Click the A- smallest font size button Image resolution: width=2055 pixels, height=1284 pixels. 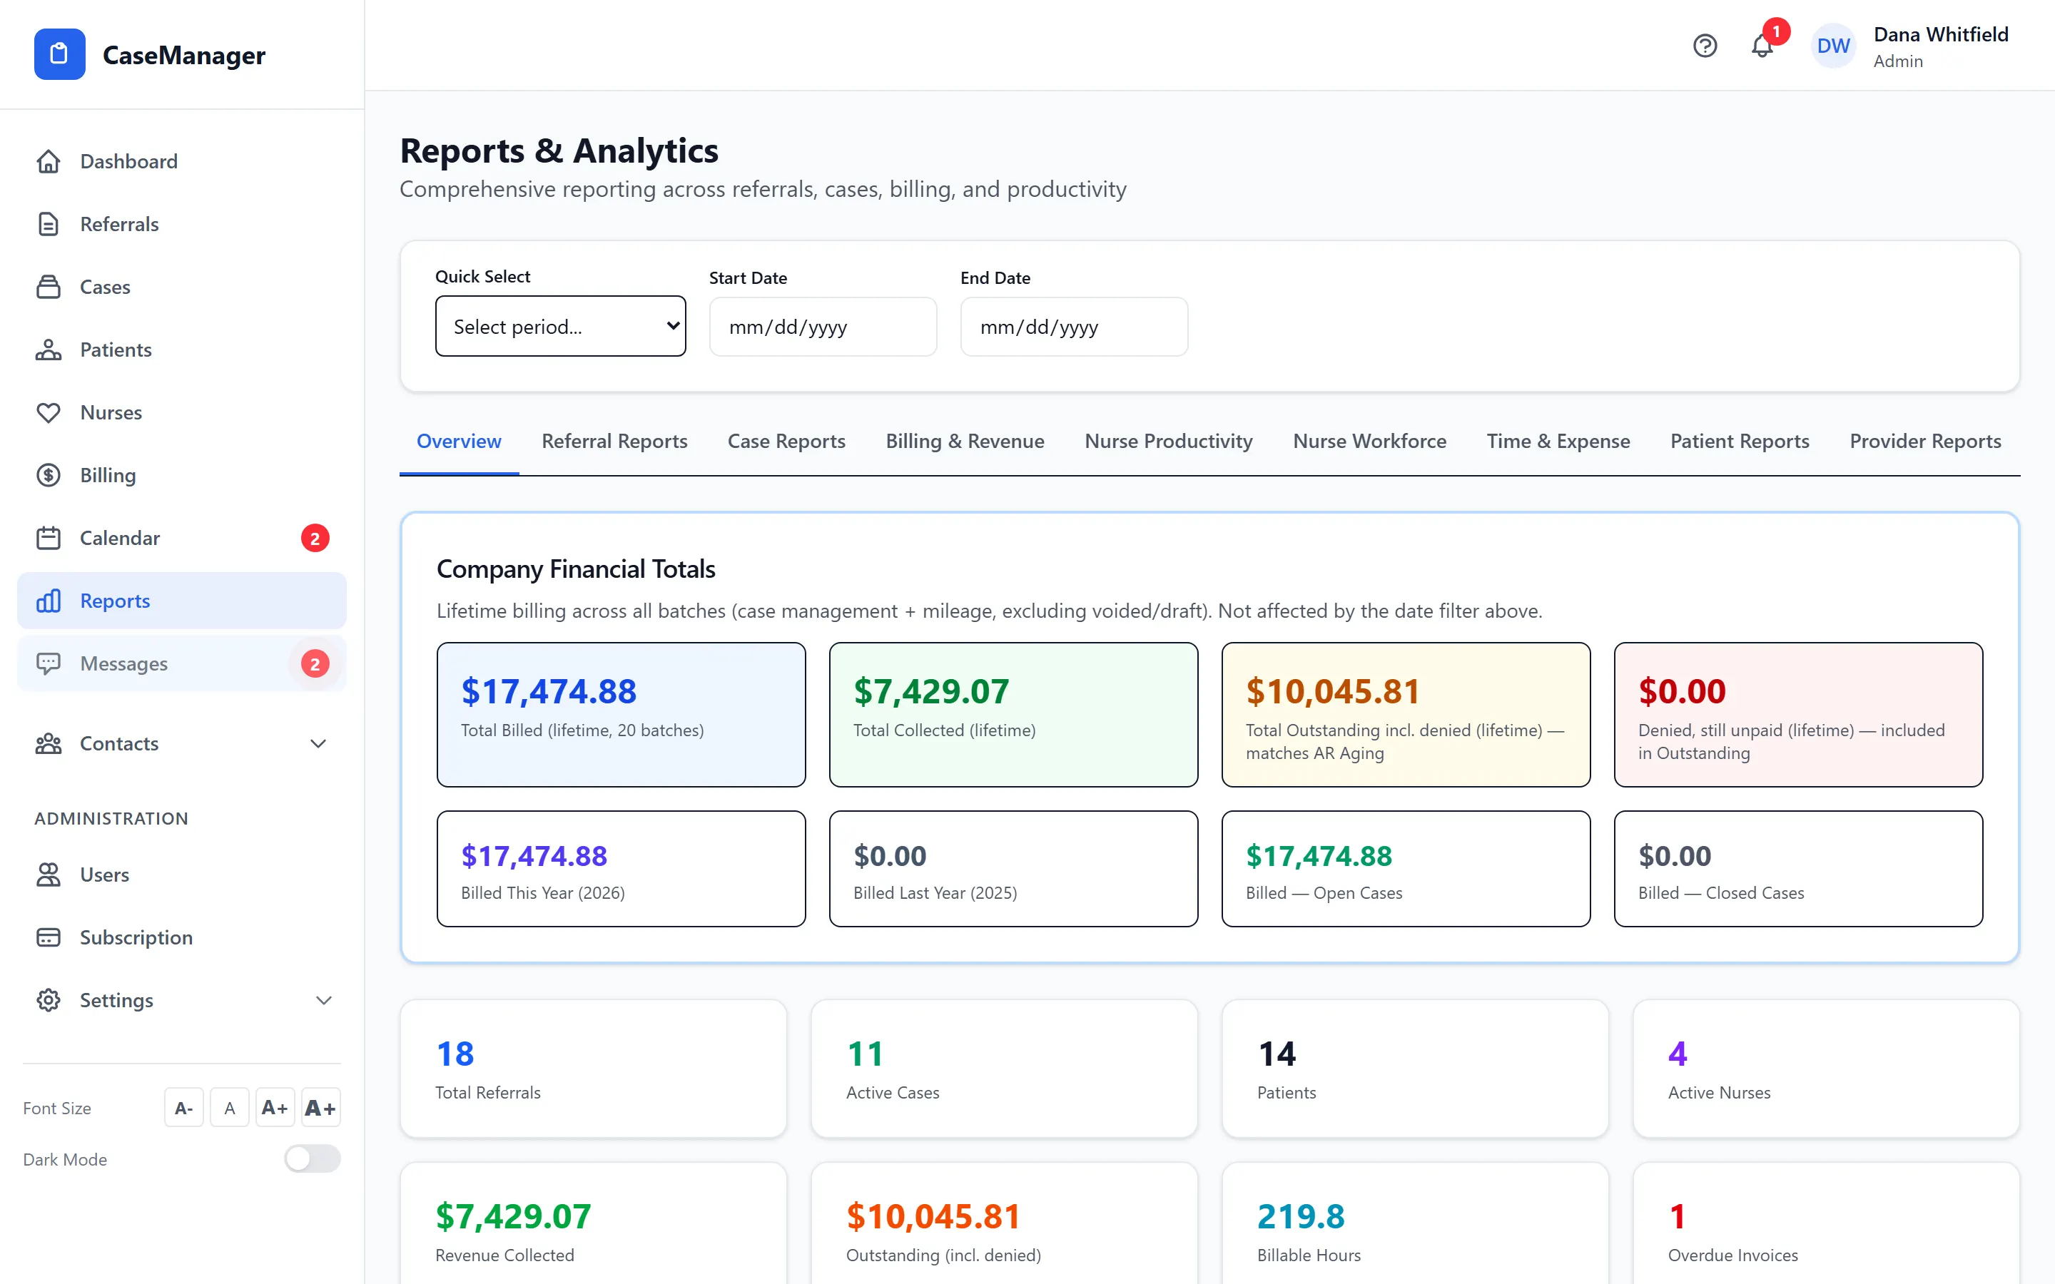[183, 1107]
